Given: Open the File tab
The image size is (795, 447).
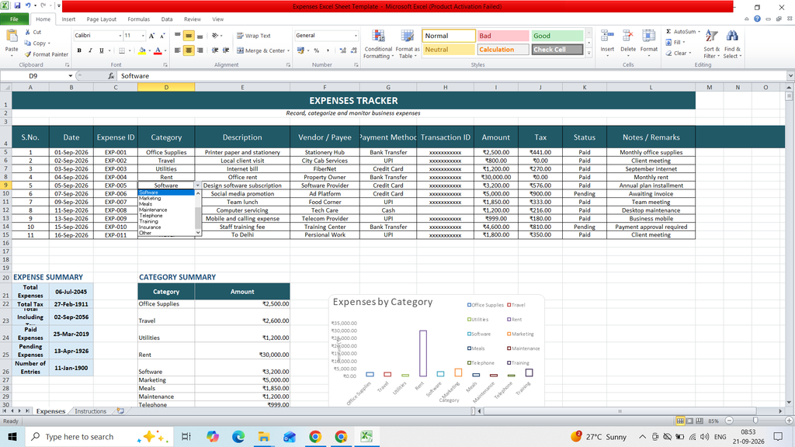Looking at the screenshot, I should (14, 19).
